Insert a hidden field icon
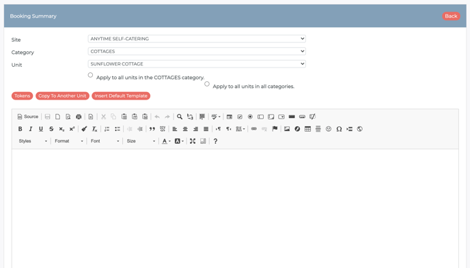470x268 pixels. tap(312, 117)
